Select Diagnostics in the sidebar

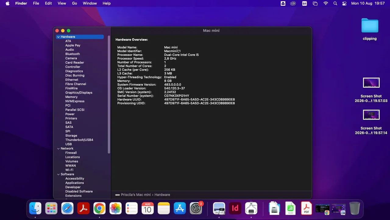(74, 71)
